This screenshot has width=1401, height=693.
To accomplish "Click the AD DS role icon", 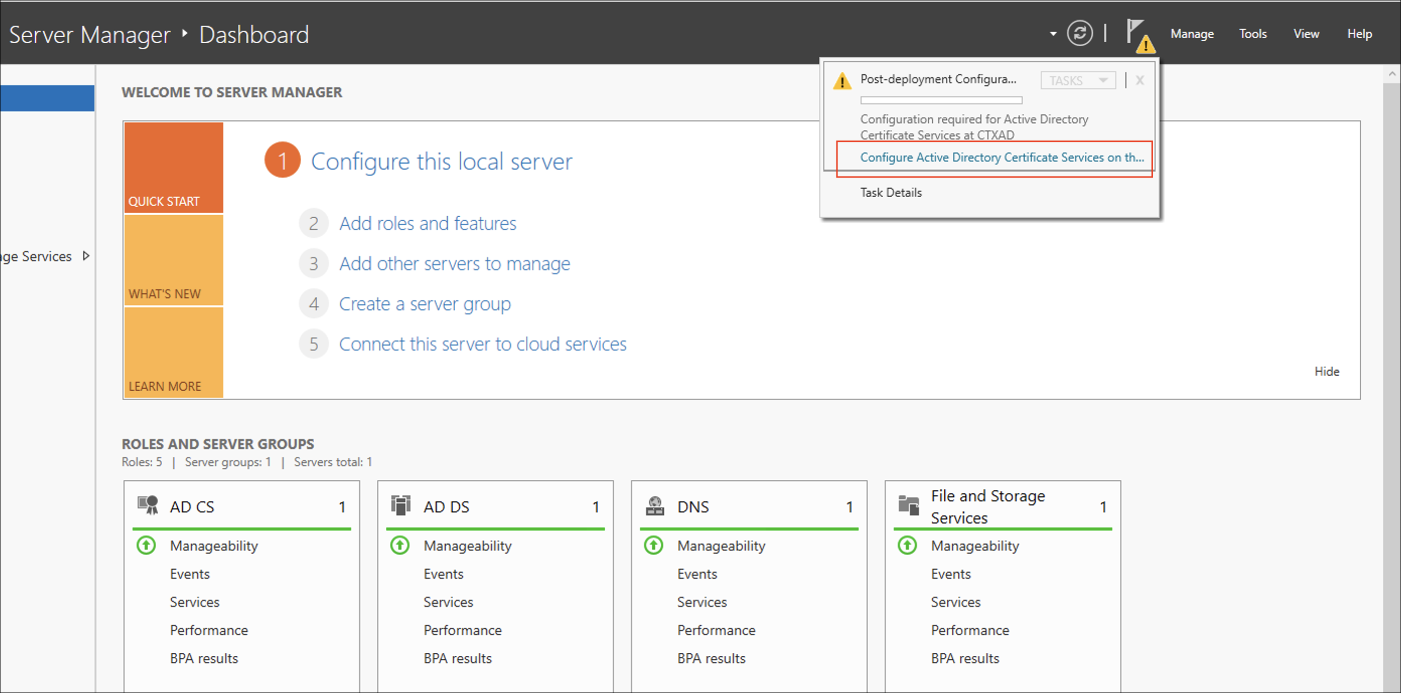I will coord(401,505).
